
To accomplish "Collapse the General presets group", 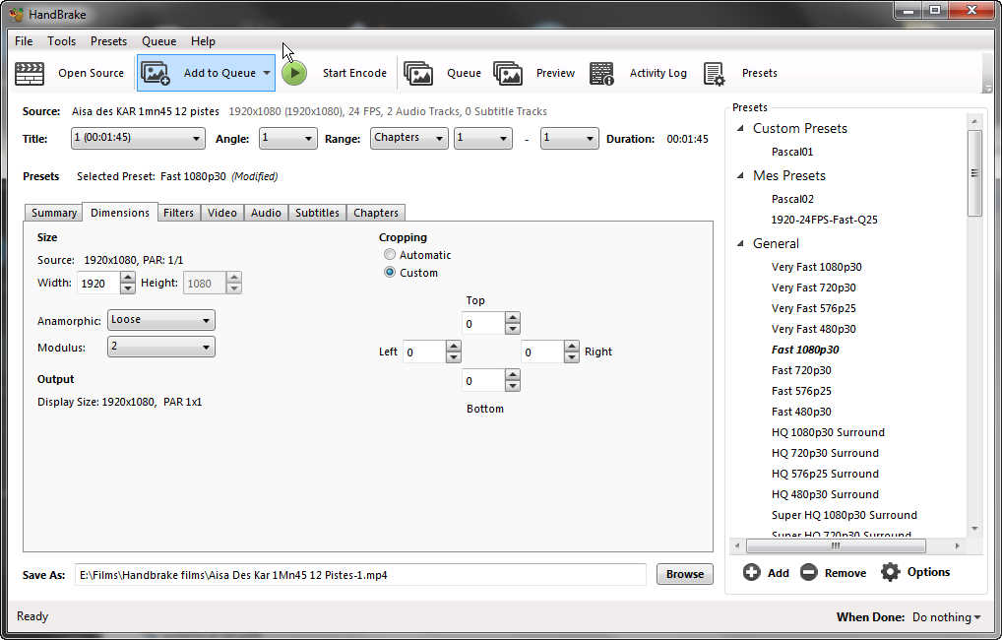I will point(740,243).
